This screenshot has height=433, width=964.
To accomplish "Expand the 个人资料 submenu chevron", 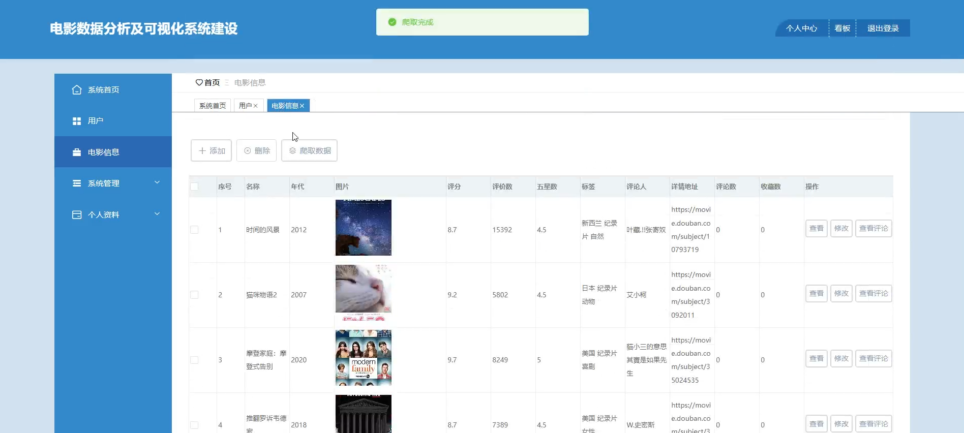I will [x=157, y=214].
